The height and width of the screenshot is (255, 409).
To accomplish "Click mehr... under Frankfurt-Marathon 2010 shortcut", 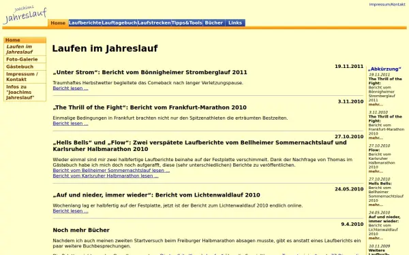I will click(376, 138).
